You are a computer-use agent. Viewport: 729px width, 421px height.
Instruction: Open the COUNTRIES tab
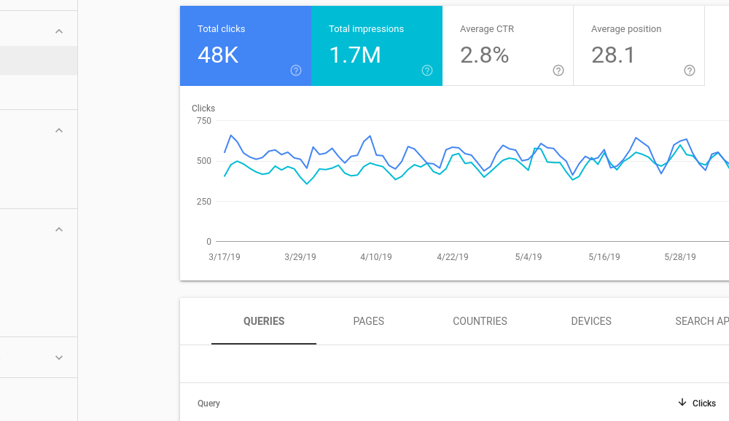(480, 321)
